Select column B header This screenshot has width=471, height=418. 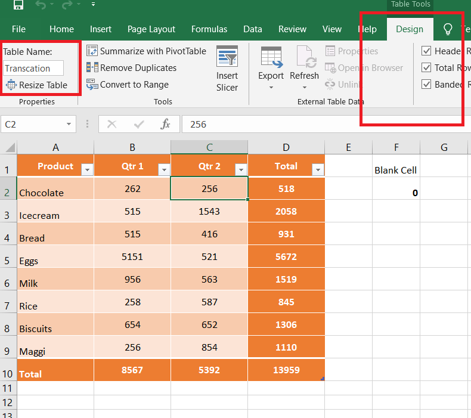click(132, 147)
